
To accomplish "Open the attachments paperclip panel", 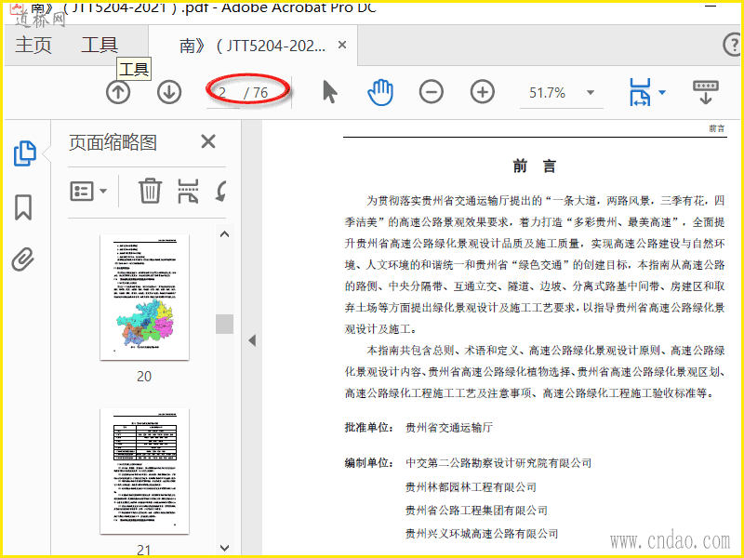I will [x=23, y=259].
